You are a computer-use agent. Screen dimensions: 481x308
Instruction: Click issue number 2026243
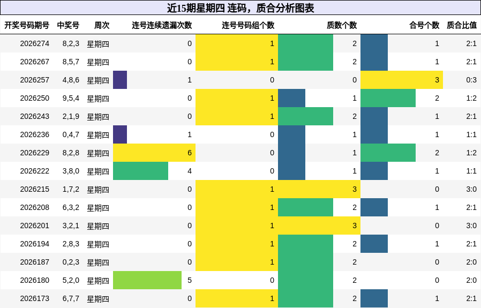pos(35,116)
